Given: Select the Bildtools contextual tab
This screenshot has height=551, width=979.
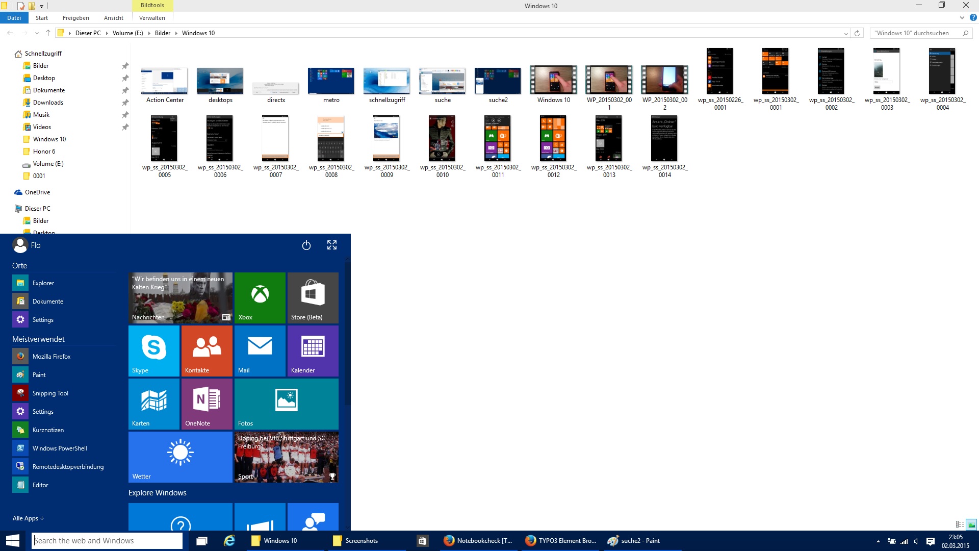Looking at the screenshot, I should click(x=152, y=6).
